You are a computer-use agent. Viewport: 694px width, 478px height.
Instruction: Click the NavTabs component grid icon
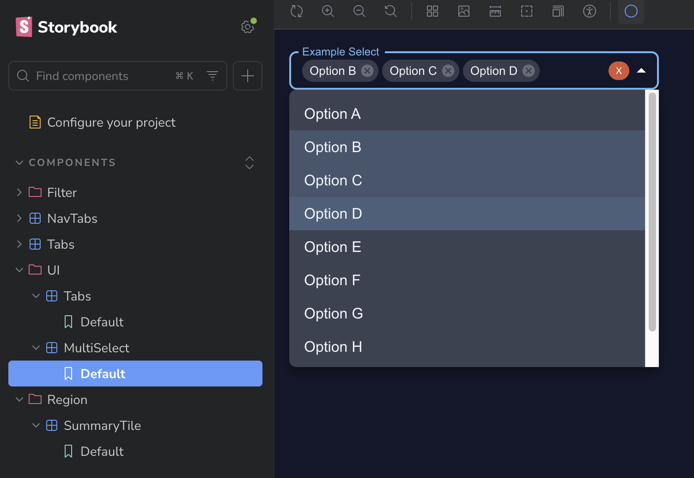point(35,218)
